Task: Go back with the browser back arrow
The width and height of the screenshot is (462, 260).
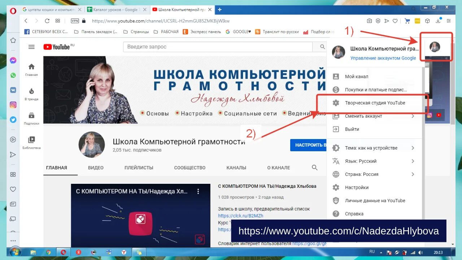Action: click(x=26, y=21)
